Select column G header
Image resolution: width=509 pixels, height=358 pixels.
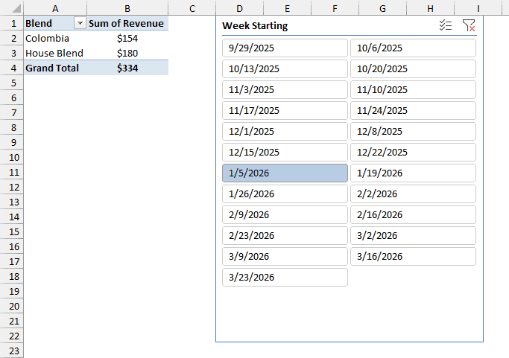point(383,7)
